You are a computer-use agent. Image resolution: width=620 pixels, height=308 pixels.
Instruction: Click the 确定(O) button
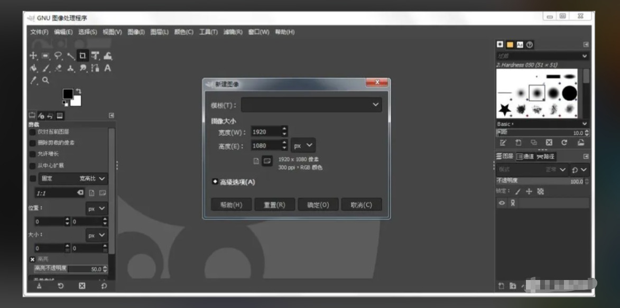pyautogui.click(x=318, y=205)
